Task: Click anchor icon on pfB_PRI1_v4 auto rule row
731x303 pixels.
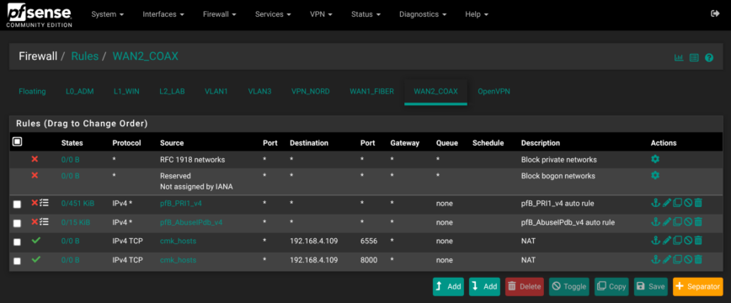Action: [x=655, y=203]
